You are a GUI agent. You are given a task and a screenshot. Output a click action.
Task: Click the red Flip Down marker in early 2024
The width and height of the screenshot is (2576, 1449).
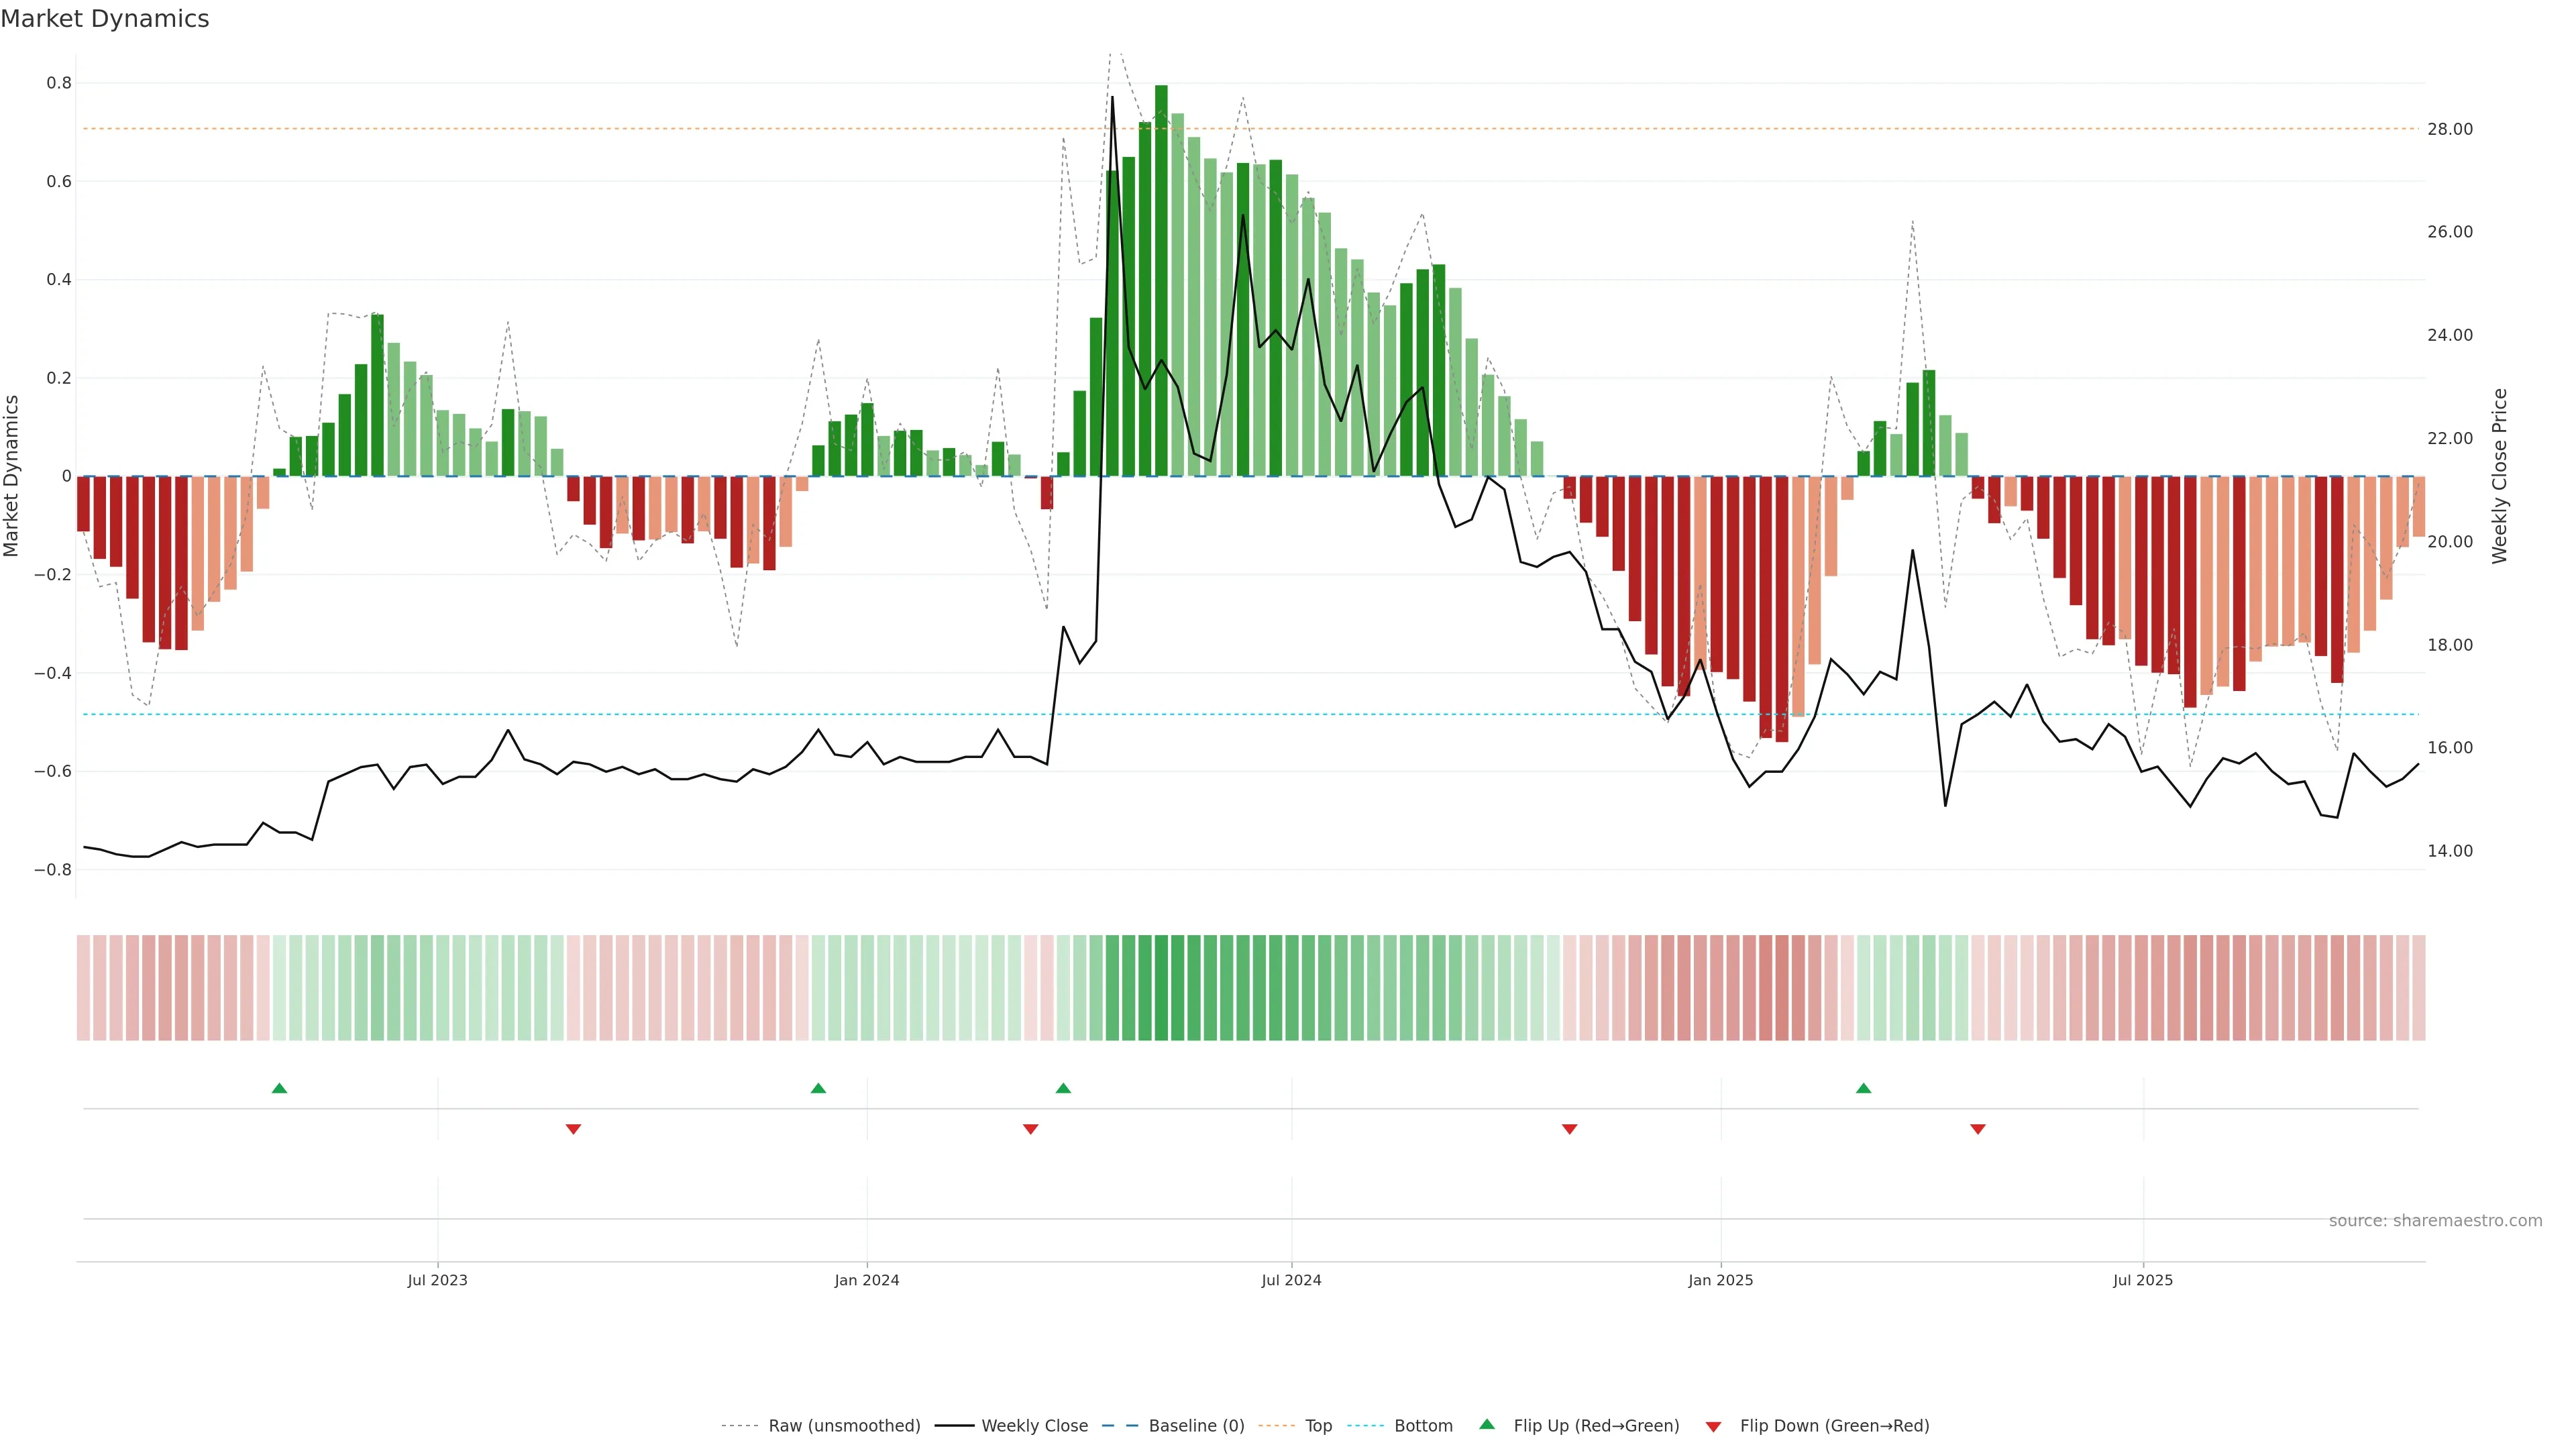point(1030,1129)
